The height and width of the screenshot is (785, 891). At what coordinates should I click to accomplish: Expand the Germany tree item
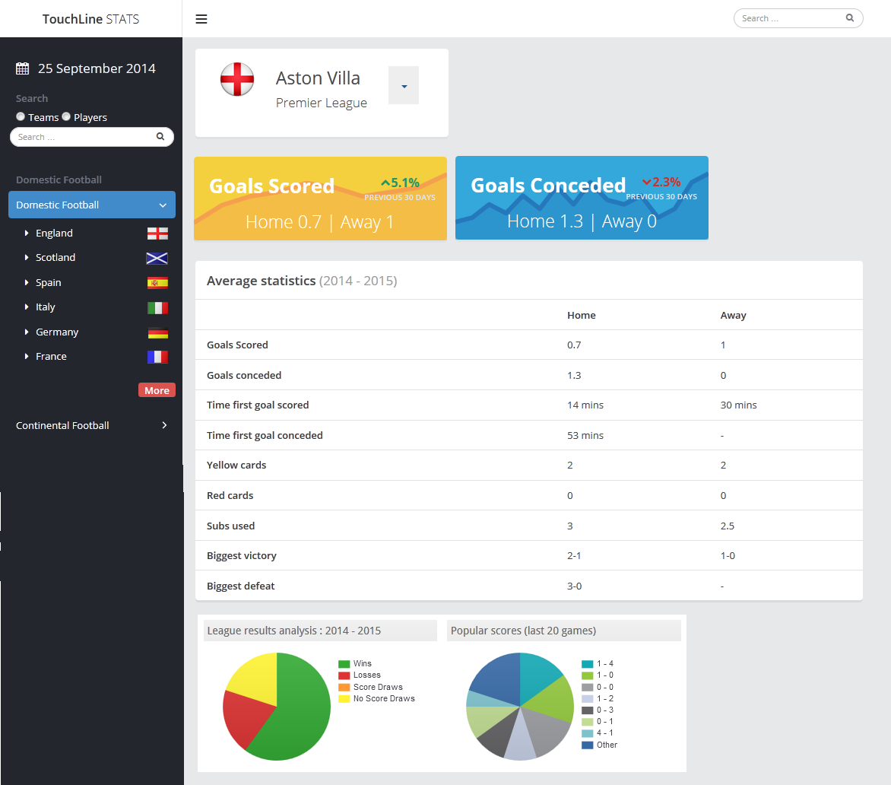coord(26,332)
